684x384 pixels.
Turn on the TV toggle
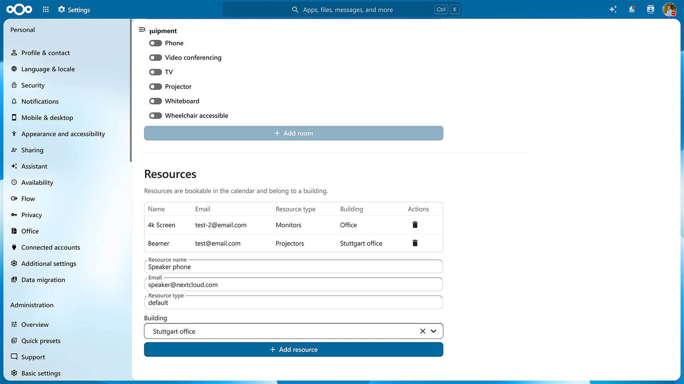(x=155, y=72)
